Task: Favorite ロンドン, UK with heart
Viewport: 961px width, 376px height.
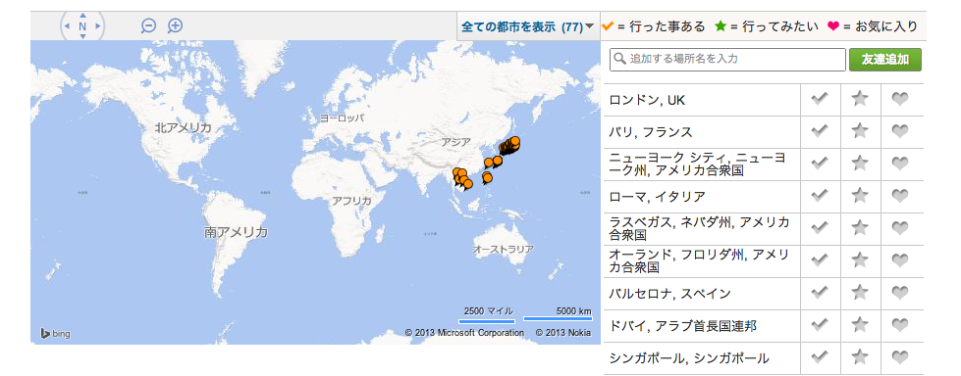Action: point(900,99)
